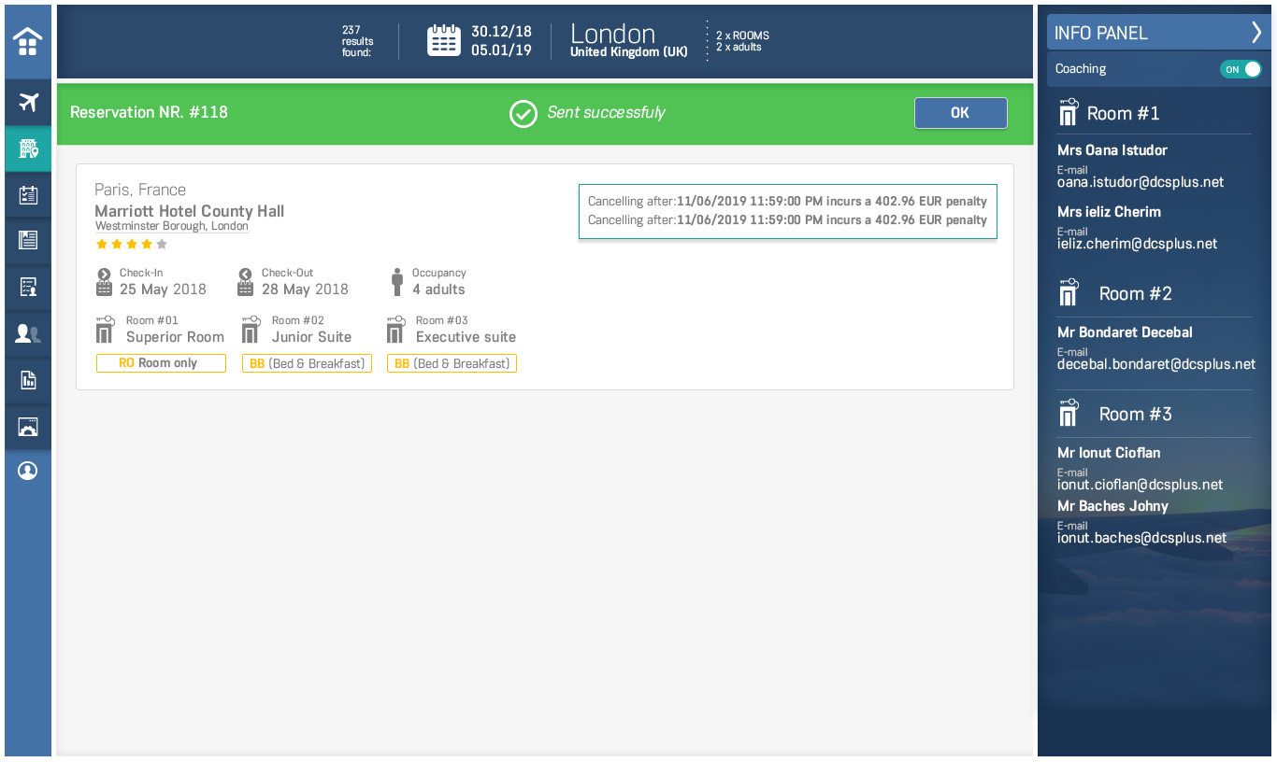Click the Occupancy person icon

click(x=397, y=282)
